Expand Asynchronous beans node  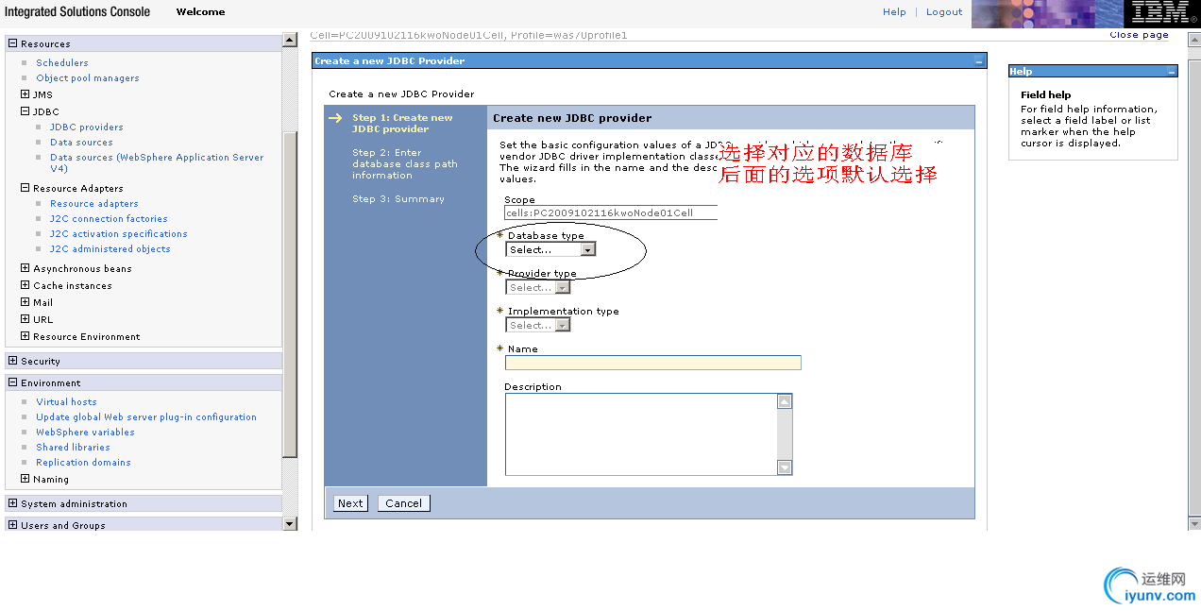tap(25, 268)
